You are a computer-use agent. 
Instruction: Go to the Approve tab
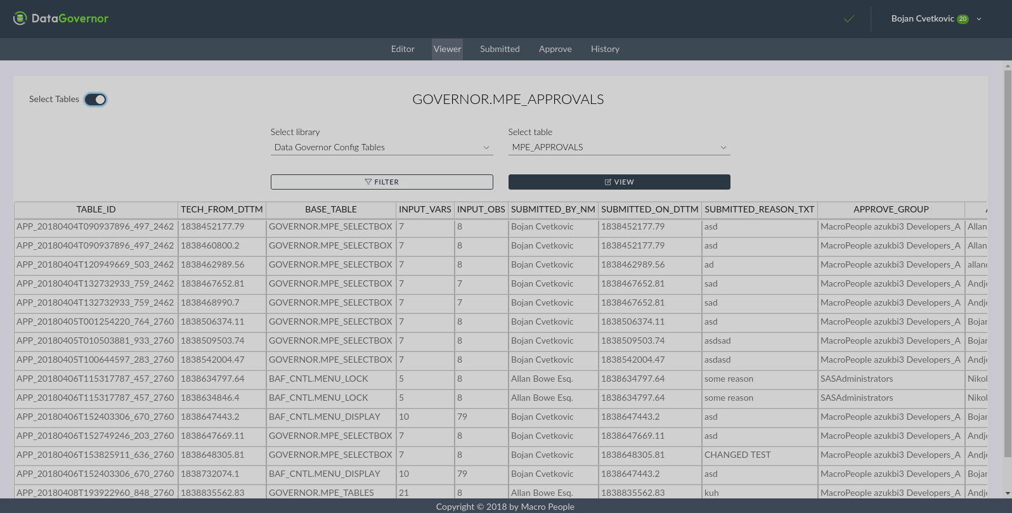[x=555, y=49]
